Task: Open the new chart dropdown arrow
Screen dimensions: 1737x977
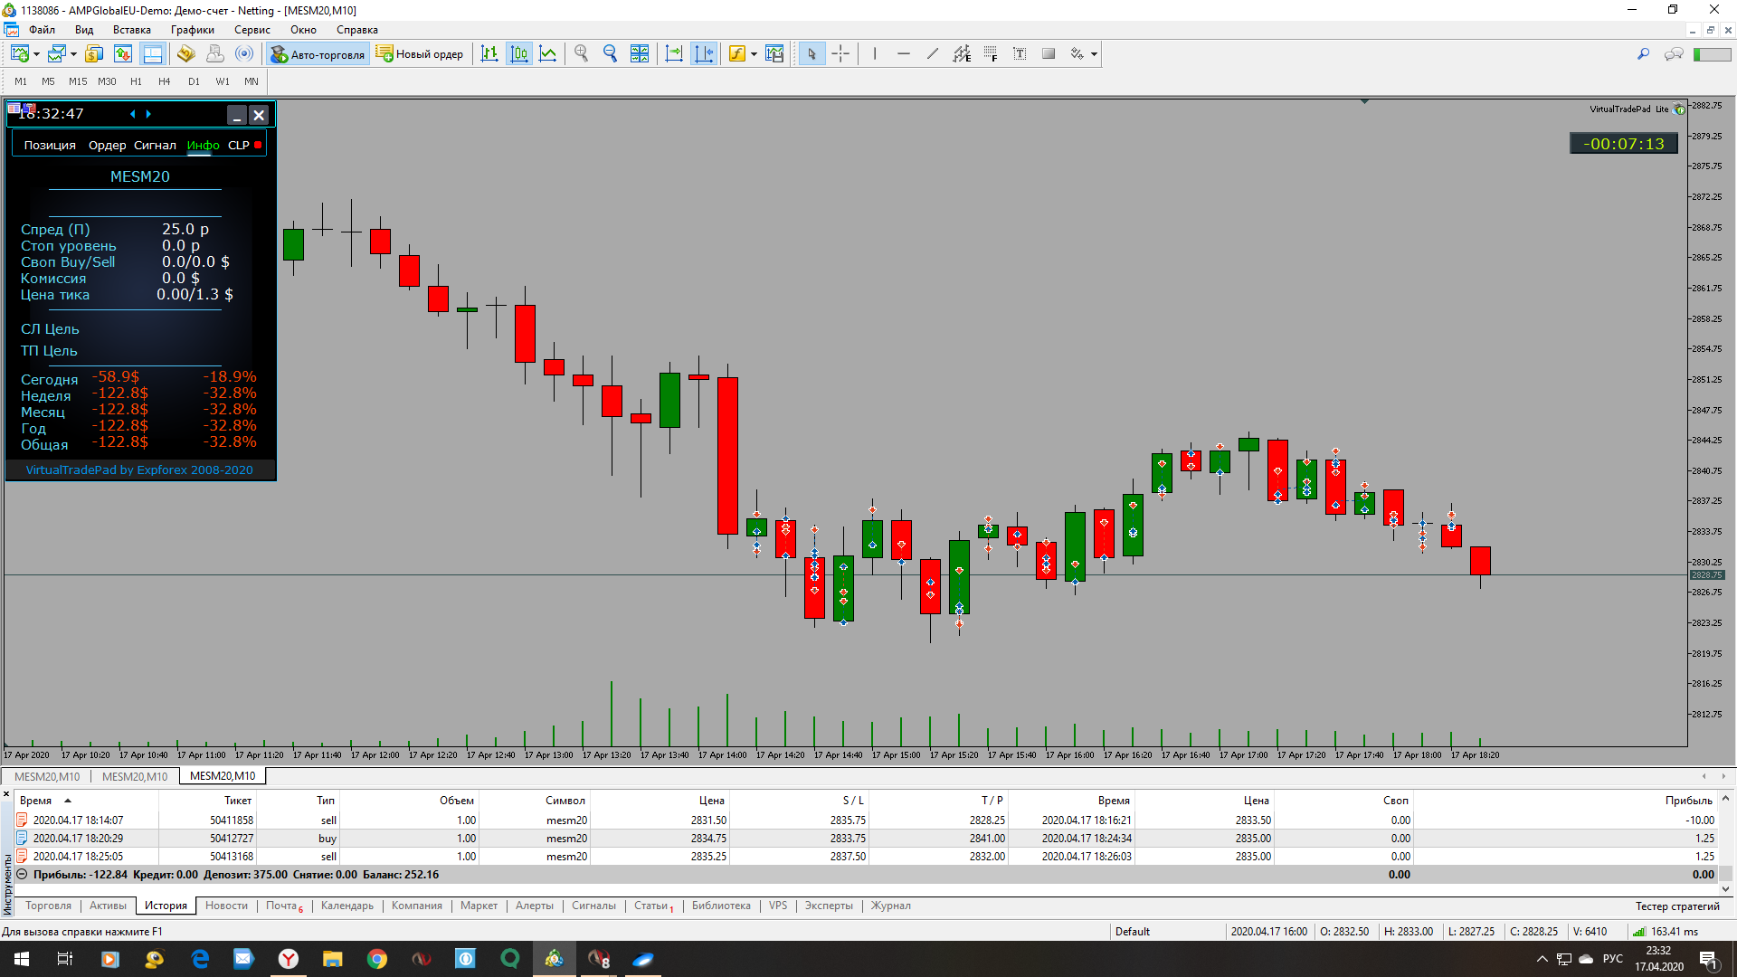Action: pos(36,54)
